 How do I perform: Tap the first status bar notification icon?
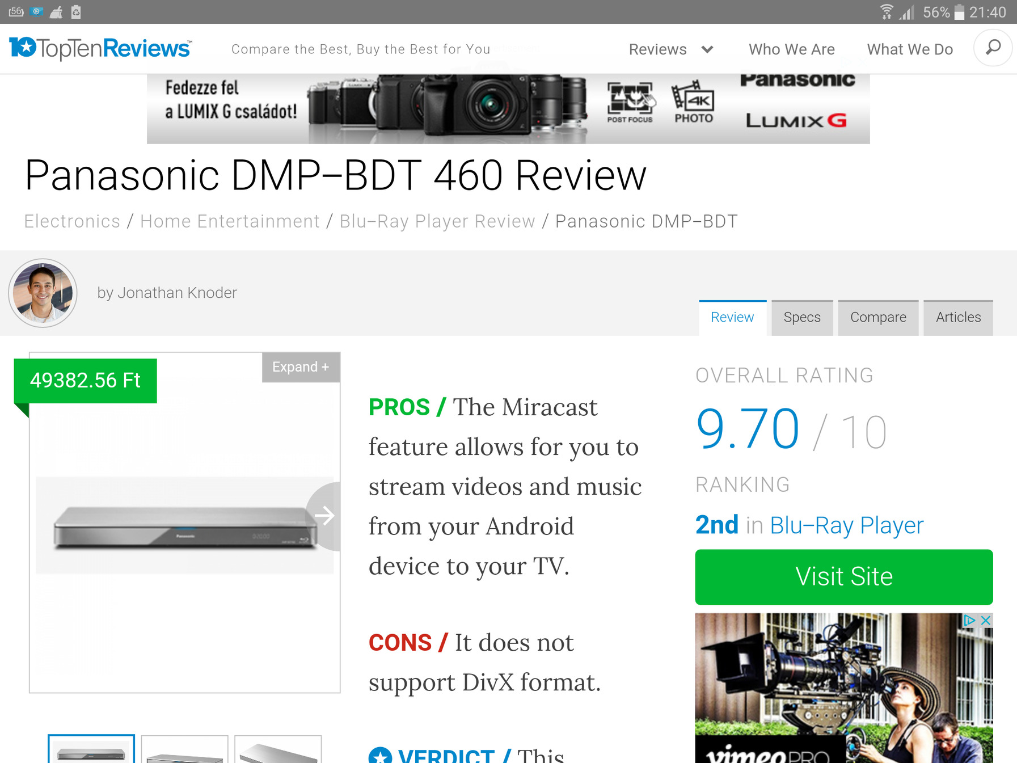click(16, 12)
